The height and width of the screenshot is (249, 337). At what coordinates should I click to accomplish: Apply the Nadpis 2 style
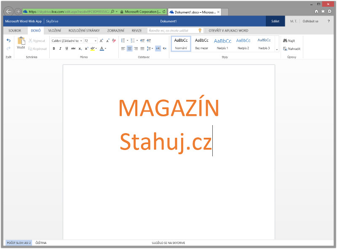pyautogui.click(x=243, y=44)
